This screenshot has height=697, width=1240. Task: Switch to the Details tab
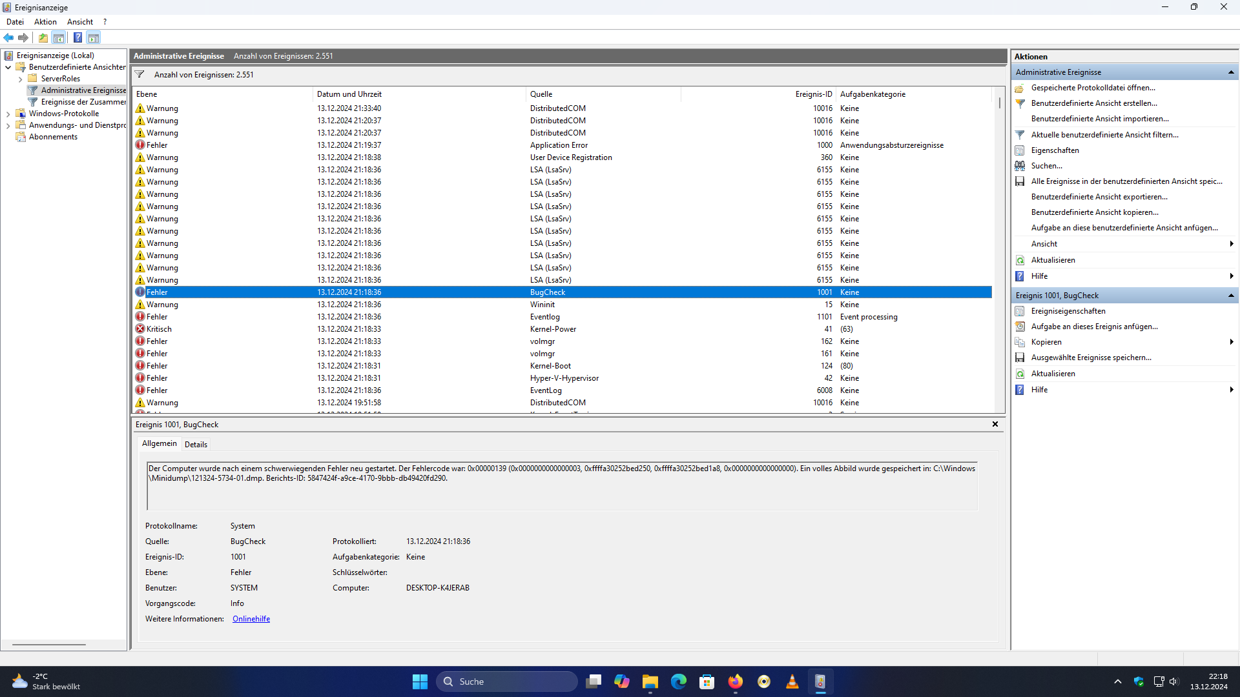pos(196,445)
